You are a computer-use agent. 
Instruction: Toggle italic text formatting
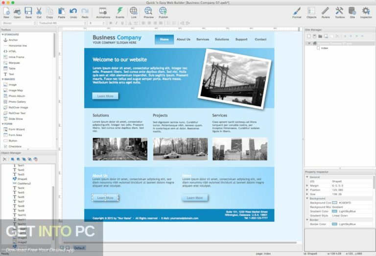click(x=117, y=23)
